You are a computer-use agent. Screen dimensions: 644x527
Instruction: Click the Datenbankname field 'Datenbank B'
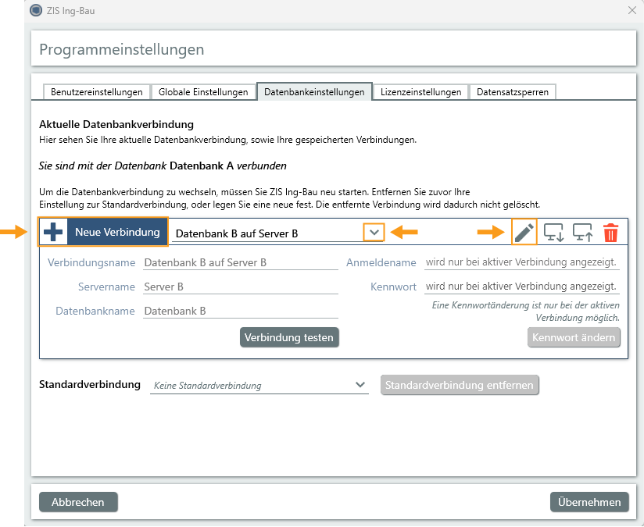pyautogui.click(x=240, y=311)
